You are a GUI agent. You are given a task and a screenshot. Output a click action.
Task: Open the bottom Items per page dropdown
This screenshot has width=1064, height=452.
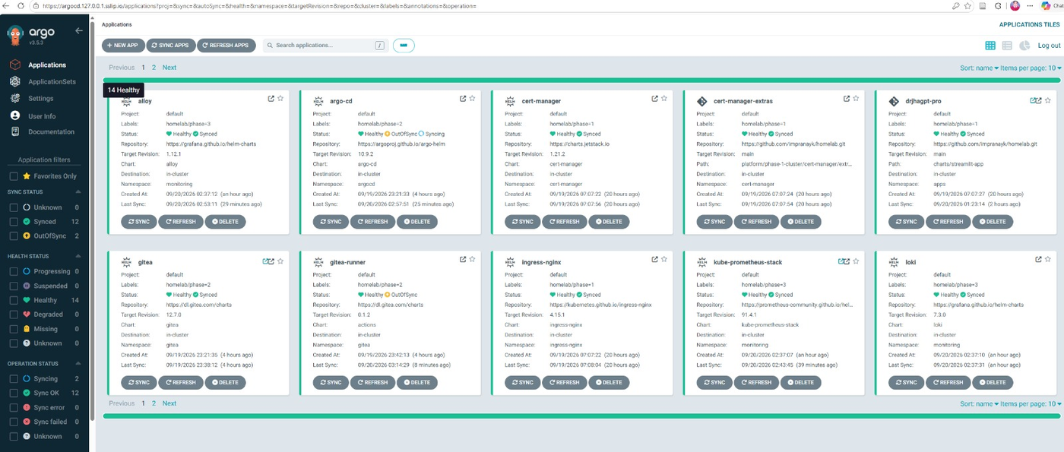[1031, 404]
